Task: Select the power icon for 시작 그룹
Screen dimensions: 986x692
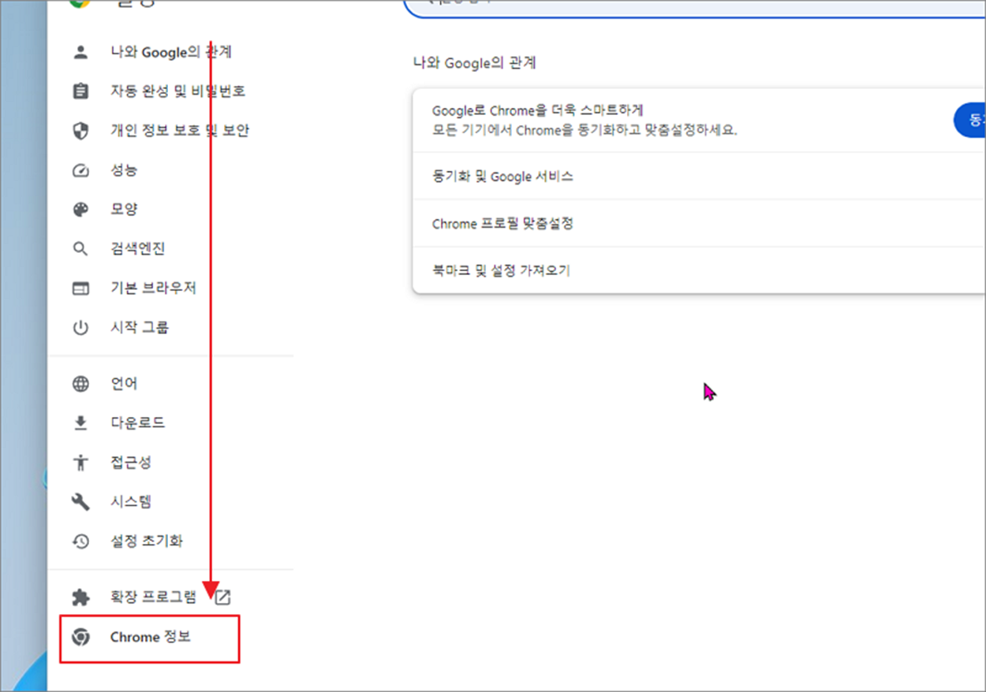Action: pyautogui.click(x=80, y=328)
